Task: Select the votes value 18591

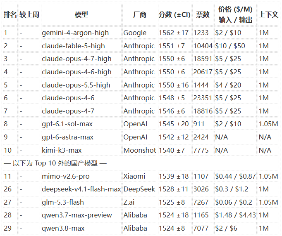Action: click(x=203, y=59)
